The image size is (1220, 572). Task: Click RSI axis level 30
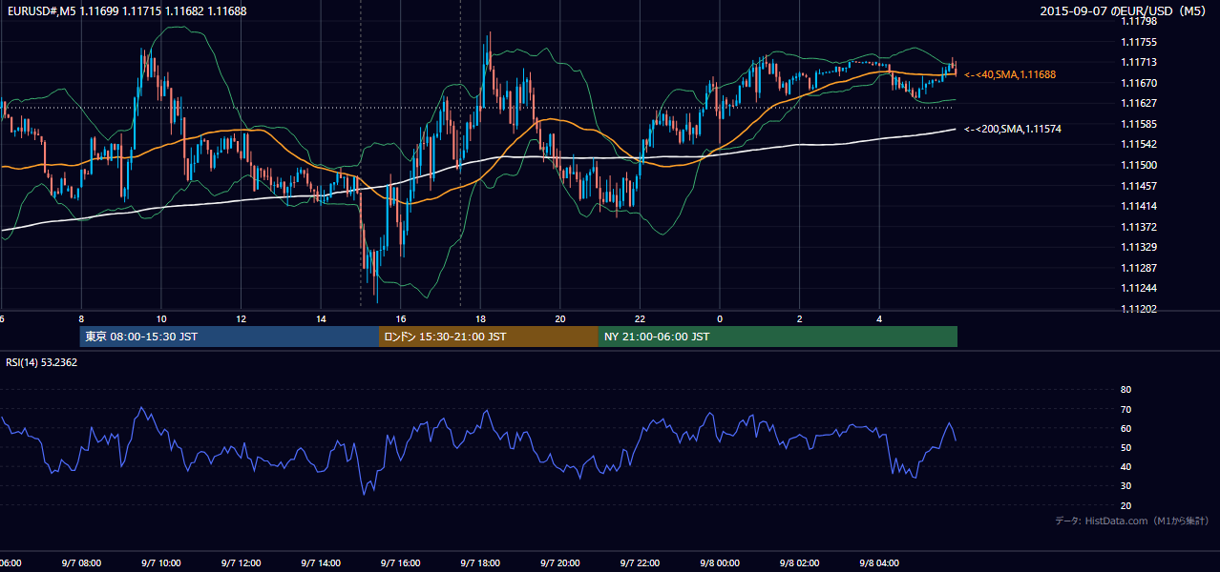pyautogui.click(x=1125, y=486)
